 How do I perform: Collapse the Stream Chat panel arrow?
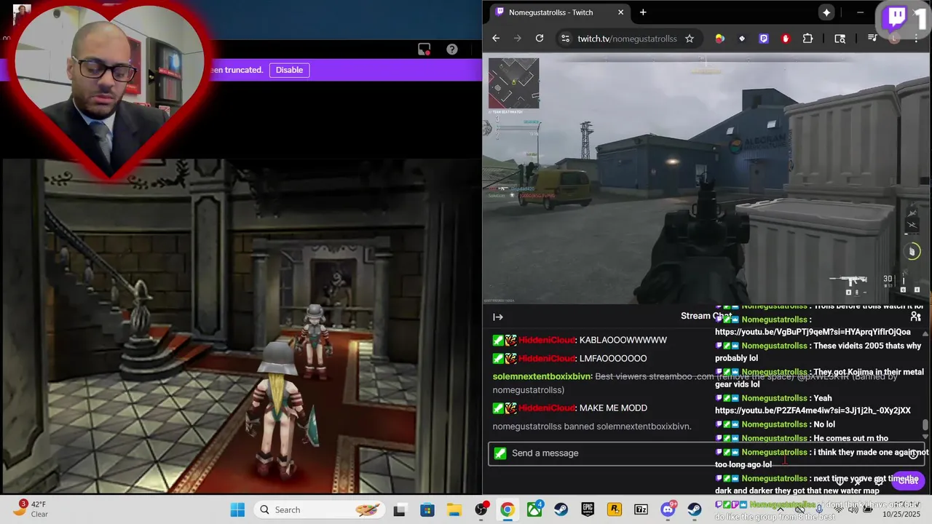(498, 317)
